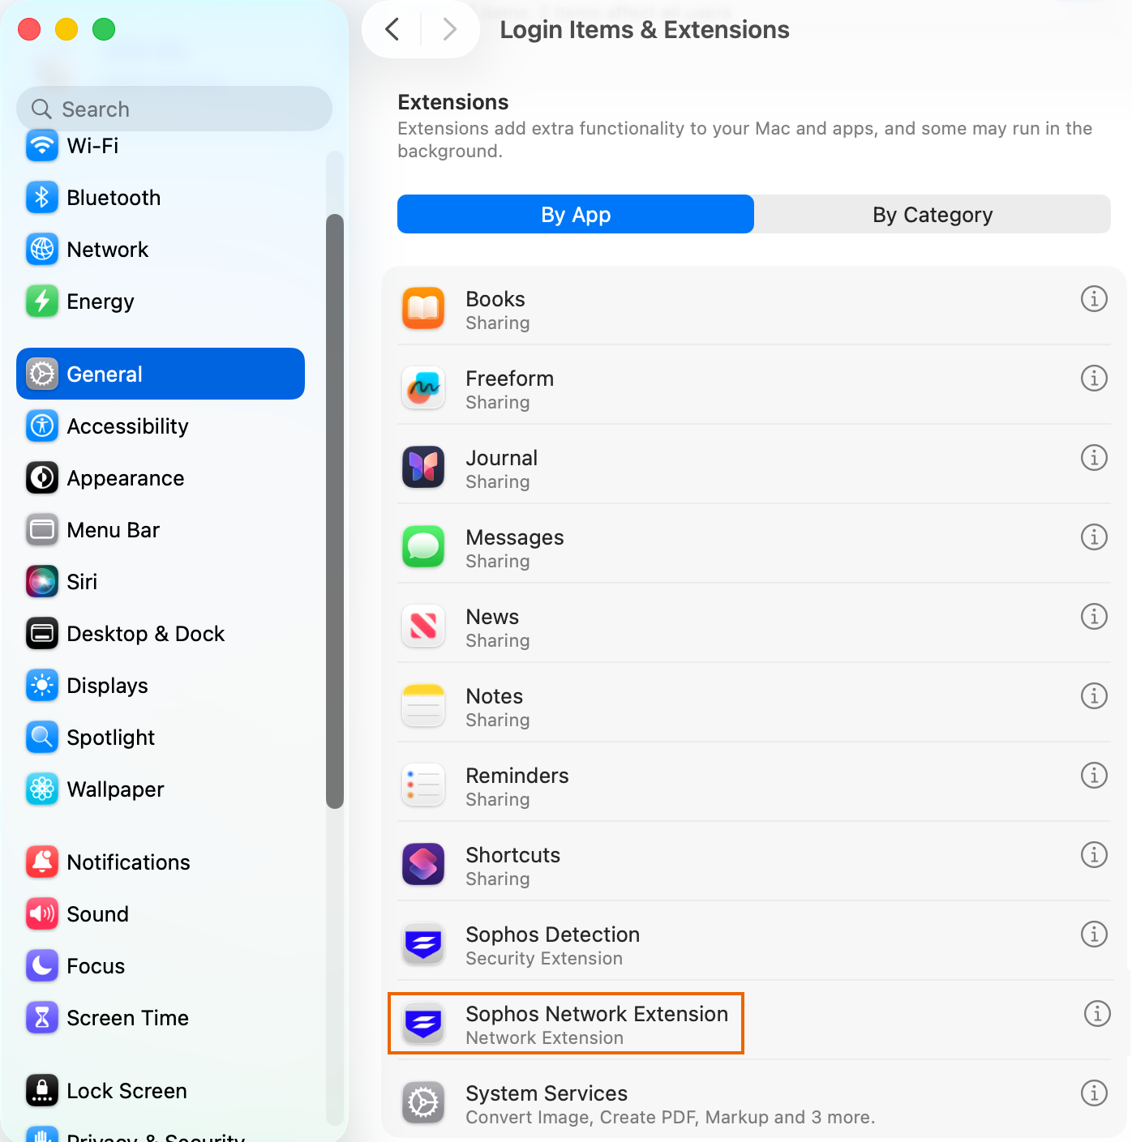
Task: Switch to the By Category tab
Action: (933, 214)
